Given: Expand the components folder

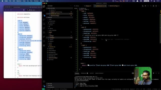Looking at the screenshot, I should 60,21.
